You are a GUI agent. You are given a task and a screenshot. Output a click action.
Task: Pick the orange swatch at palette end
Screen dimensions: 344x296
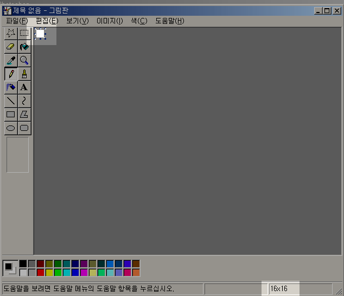[x=136, y=273]
